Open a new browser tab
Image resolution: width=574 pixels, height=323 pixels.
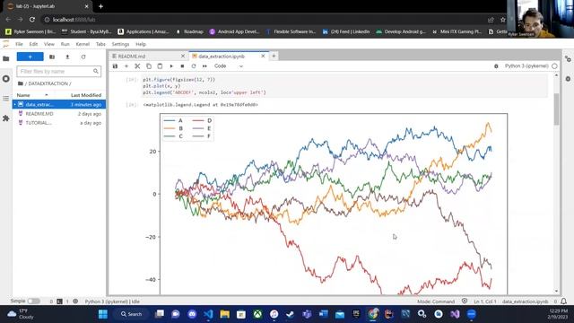[x=100, y=6]
